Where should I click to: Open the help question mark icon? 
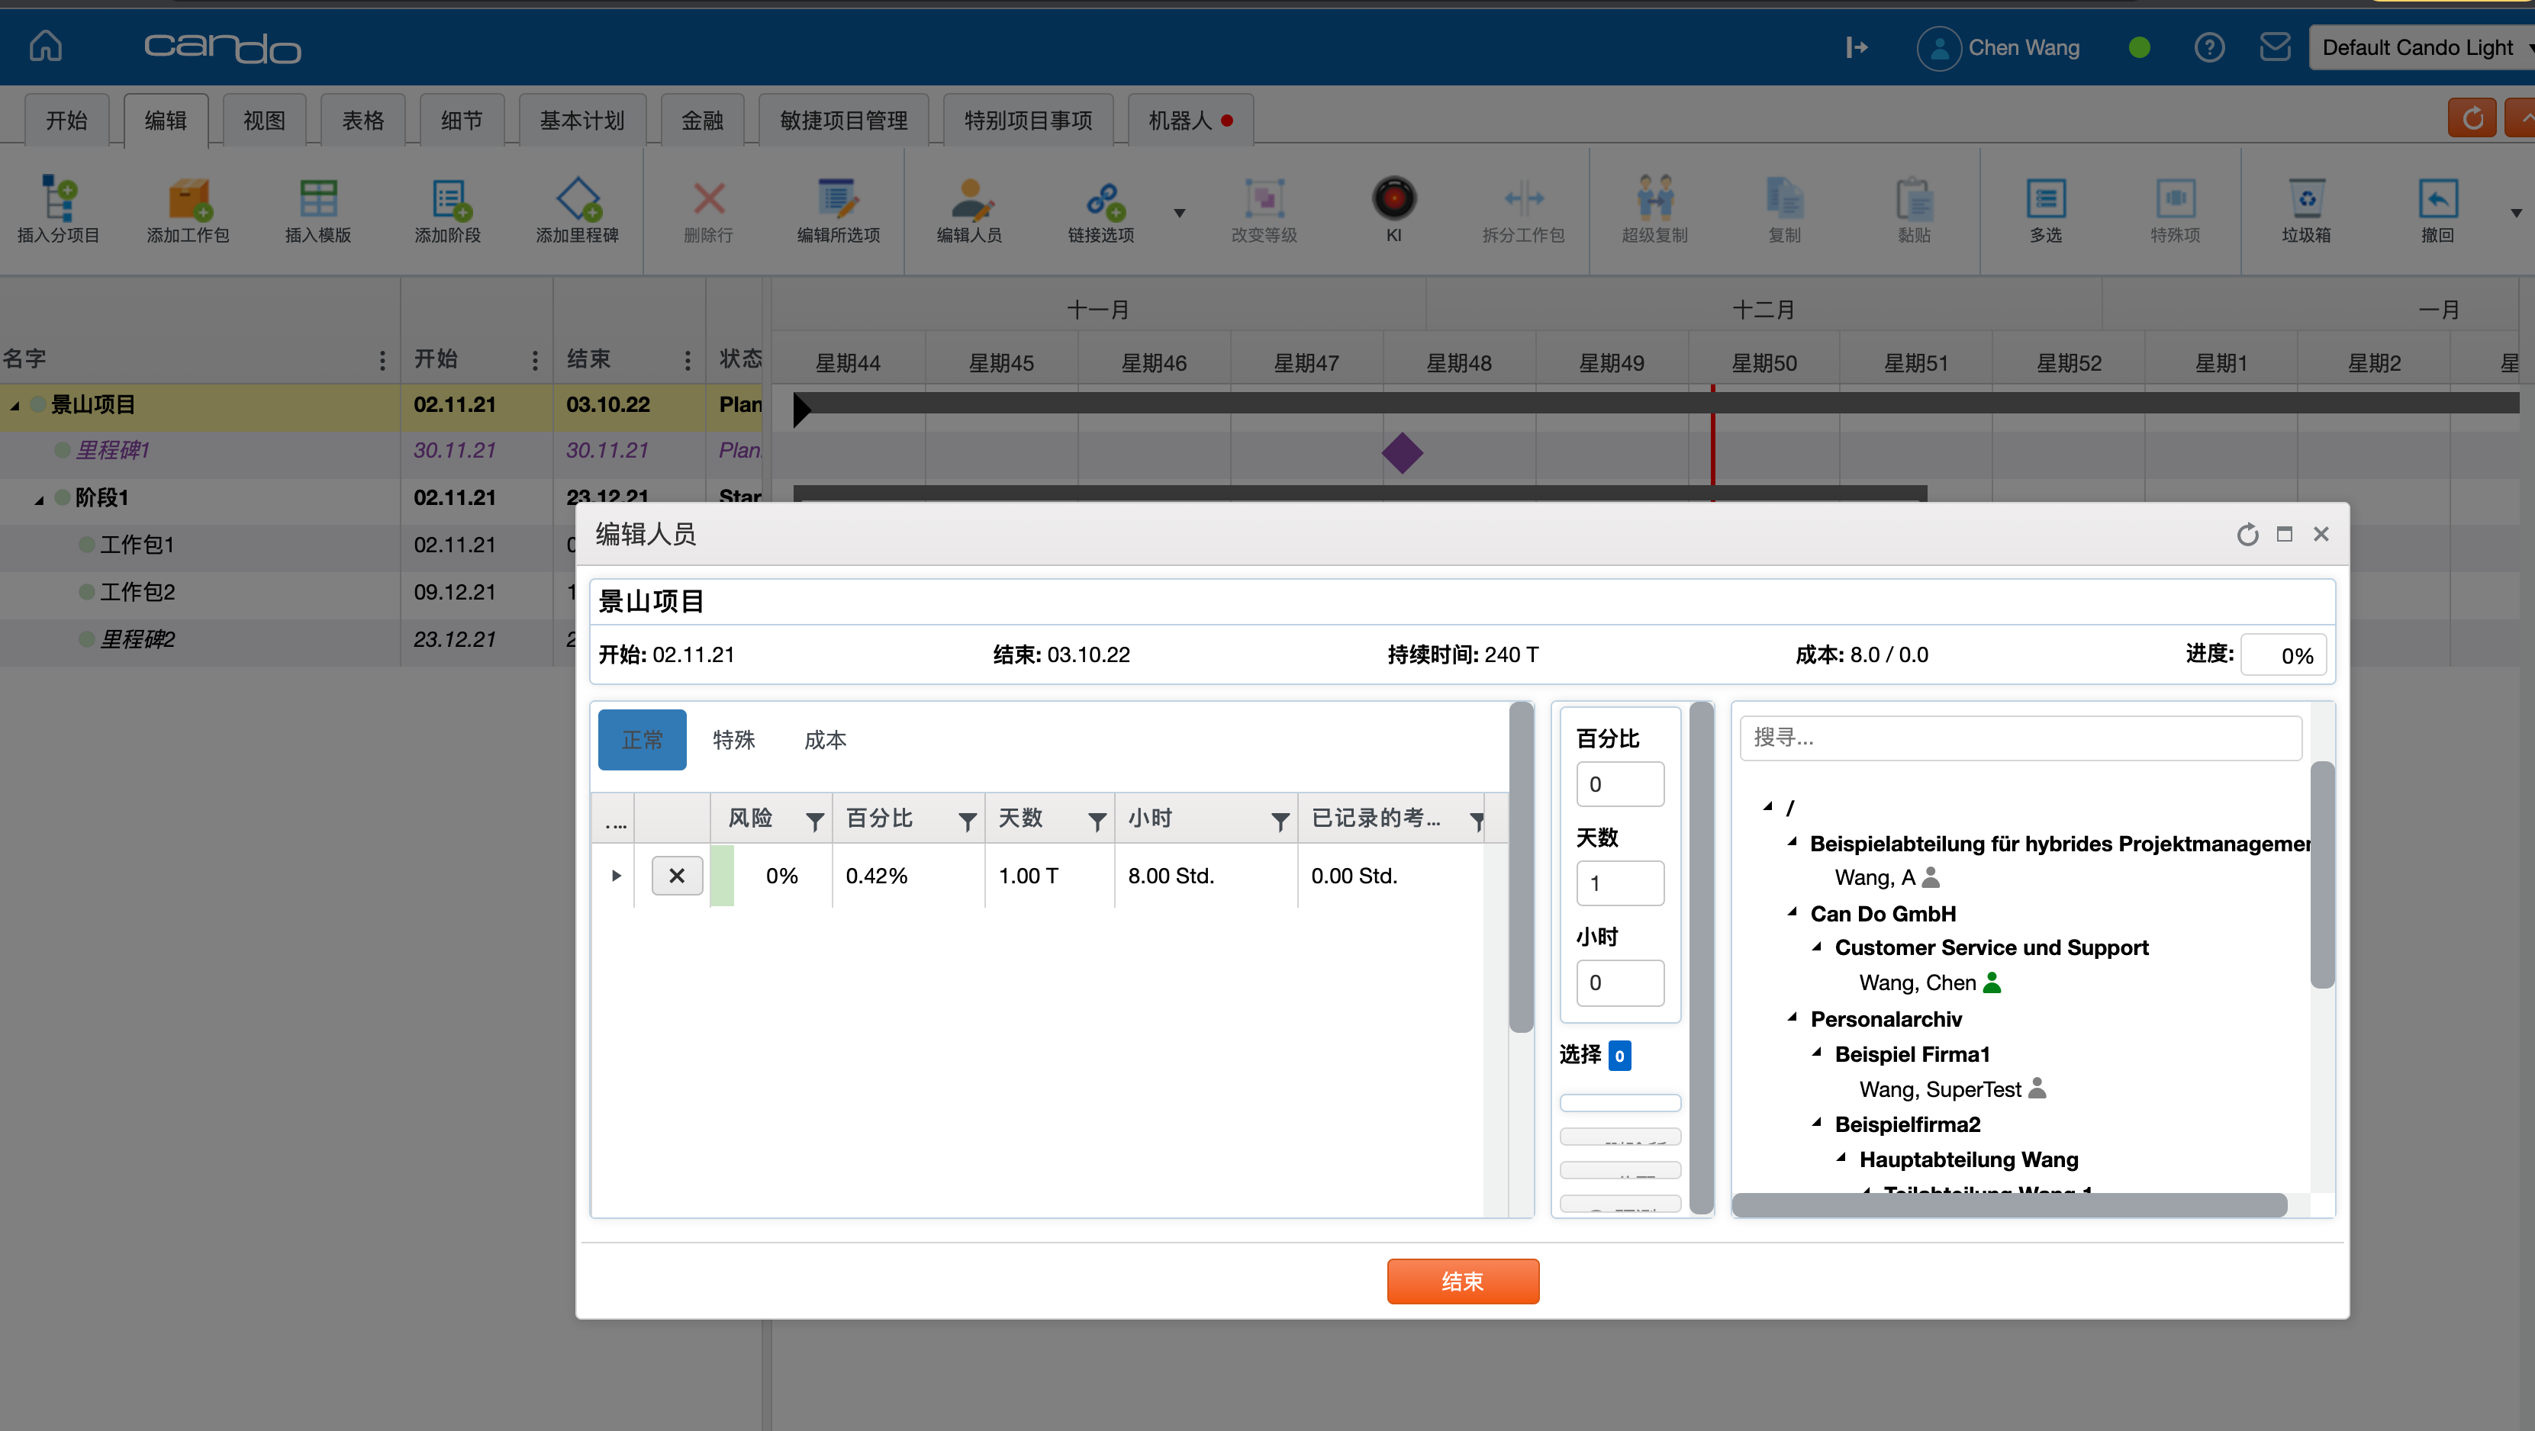pos(2208,47)
